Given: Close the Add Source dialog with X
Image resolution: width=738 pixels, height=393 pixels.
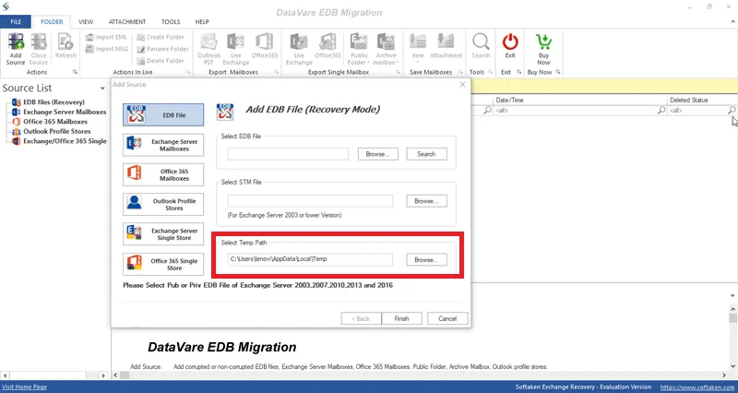Looking at the screenshot, I should (x=462, y=85).
